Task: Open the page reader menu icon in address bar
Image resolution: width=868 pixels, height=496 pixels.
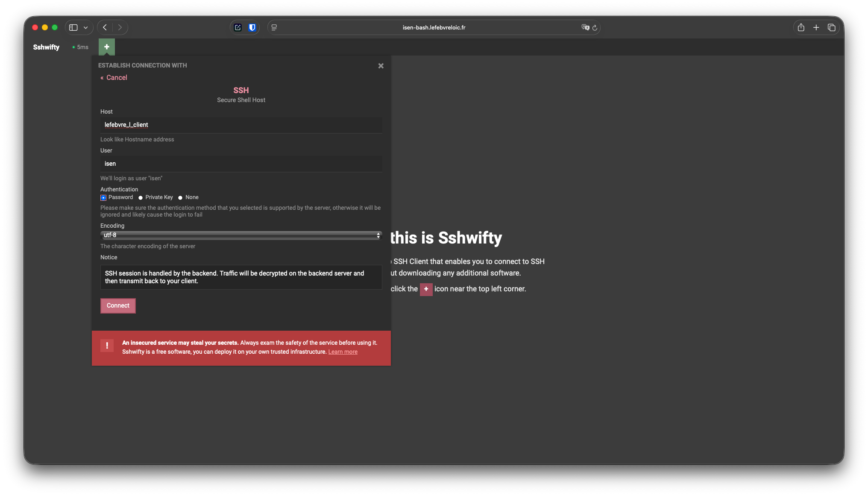Action: [274, 27]
